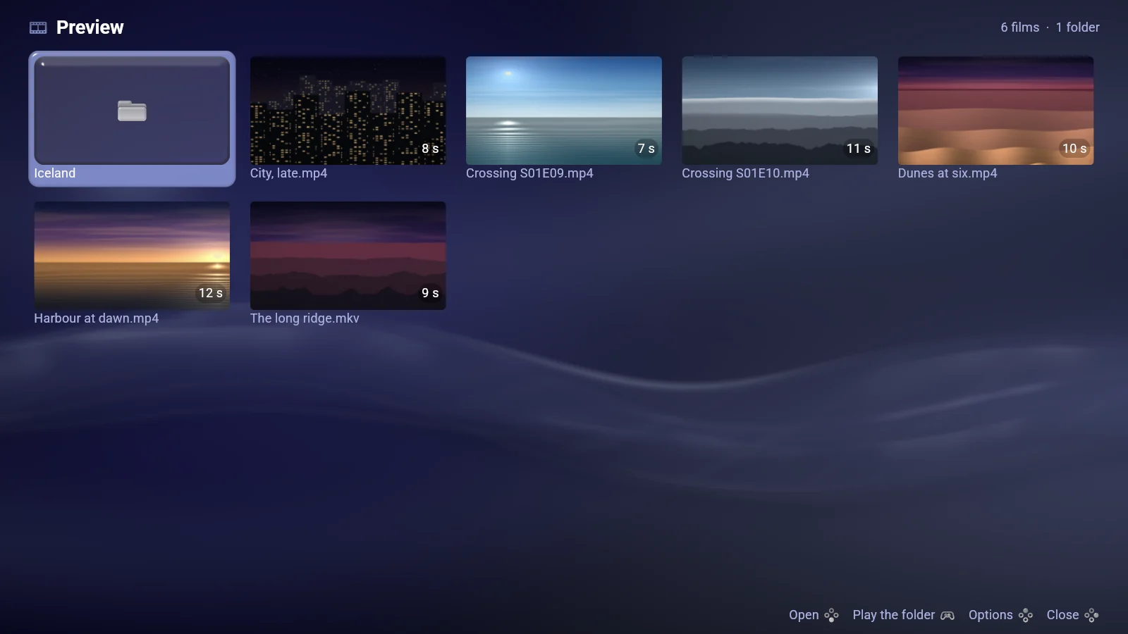Click the 12 s duration badge
1128x634 pixels.
[x=210, y=293]
